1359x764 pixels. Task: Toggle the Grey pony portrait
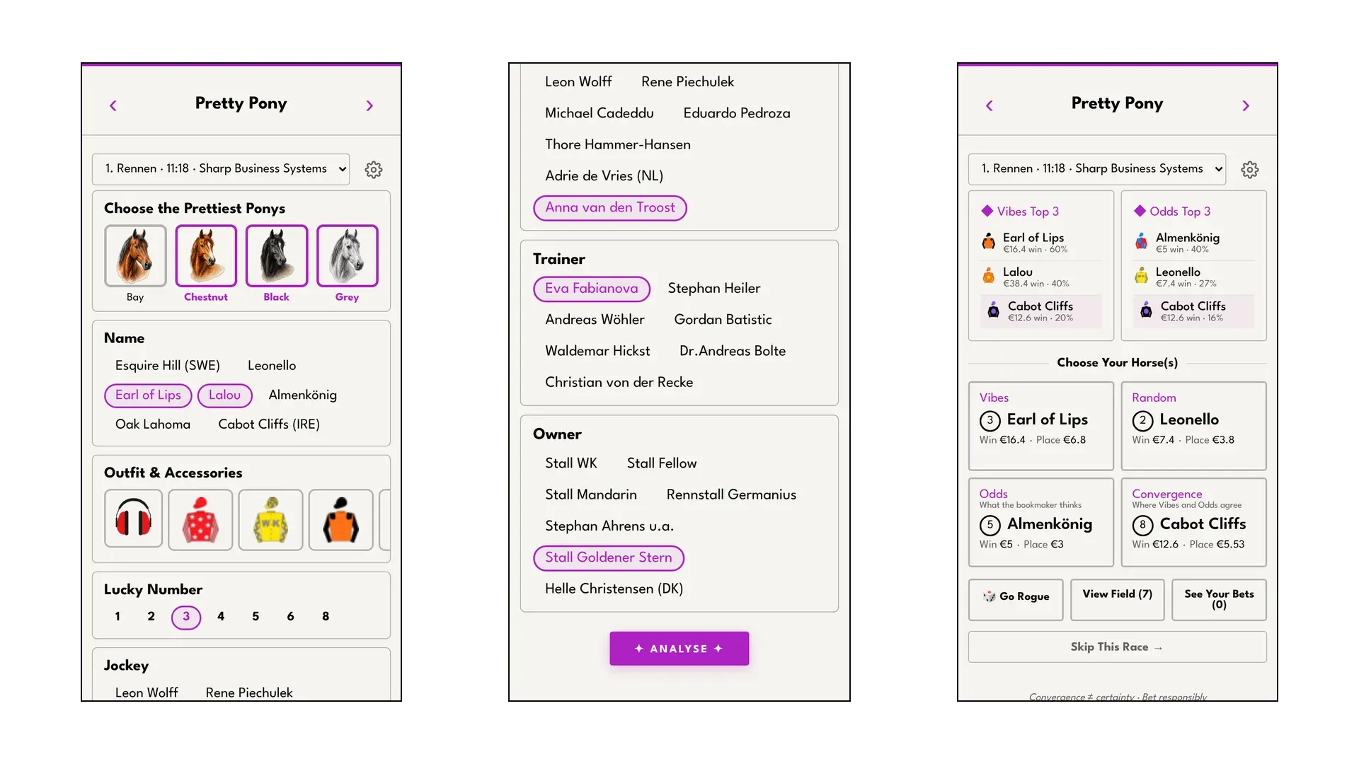coord(347,255)
